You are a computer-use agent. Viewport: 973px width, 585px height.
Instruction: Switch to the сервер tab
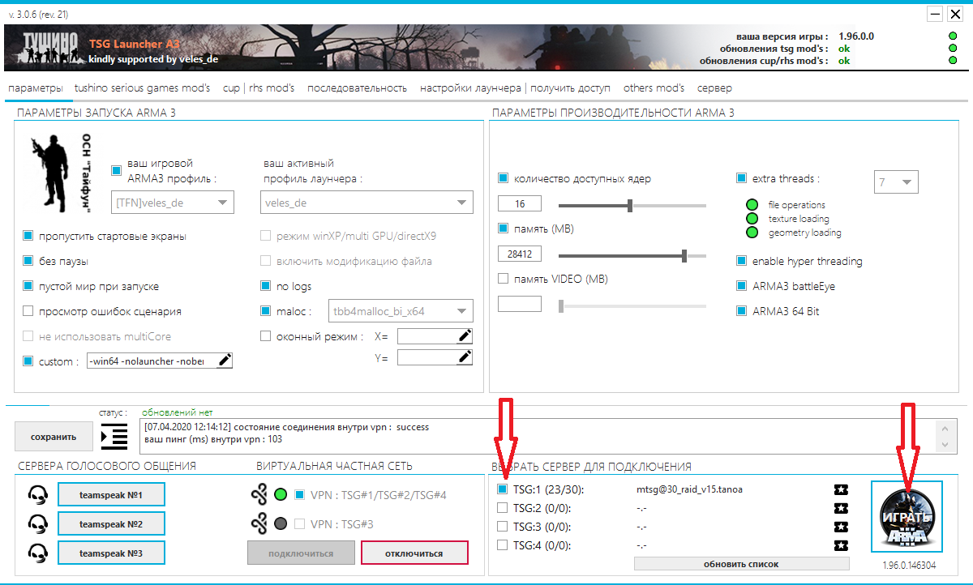click(714, 88)
